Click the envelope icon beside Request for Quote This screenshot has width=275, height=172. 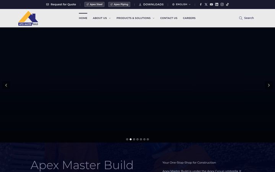tap(47, 4)
